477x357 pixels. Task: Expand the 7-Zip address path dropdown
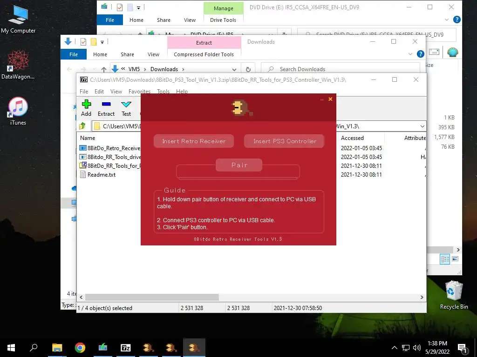click(422, 126)
